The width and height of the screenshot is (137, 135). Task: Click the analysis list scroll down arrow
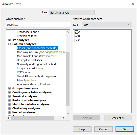(67, 114)
